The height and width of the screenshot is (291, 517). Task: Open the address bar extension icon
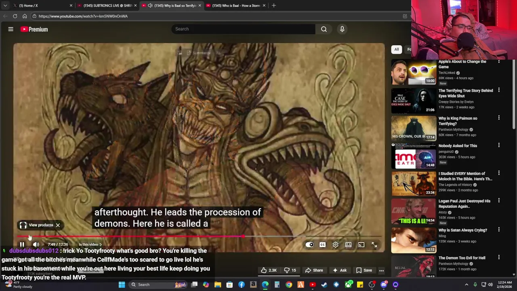[405, 16]
